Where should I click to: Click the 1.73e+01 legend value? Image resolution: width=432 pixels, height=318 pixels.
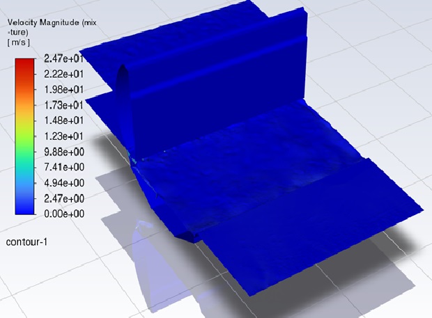coord(64,105)
